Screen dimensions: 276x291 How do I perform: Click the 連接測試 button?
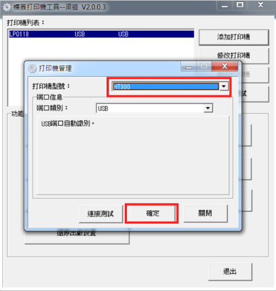click(x=101, y=214)
